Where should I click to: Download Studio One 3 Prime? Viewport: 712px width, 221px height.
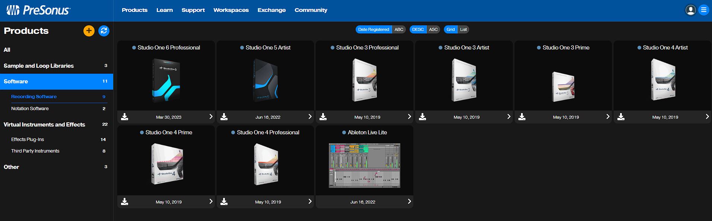click(x=522, y=117)
